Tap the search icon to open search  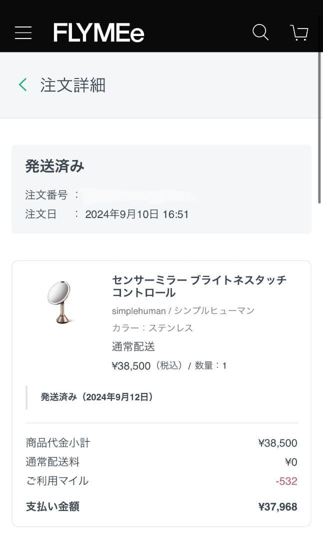click(x=260, y=32)
